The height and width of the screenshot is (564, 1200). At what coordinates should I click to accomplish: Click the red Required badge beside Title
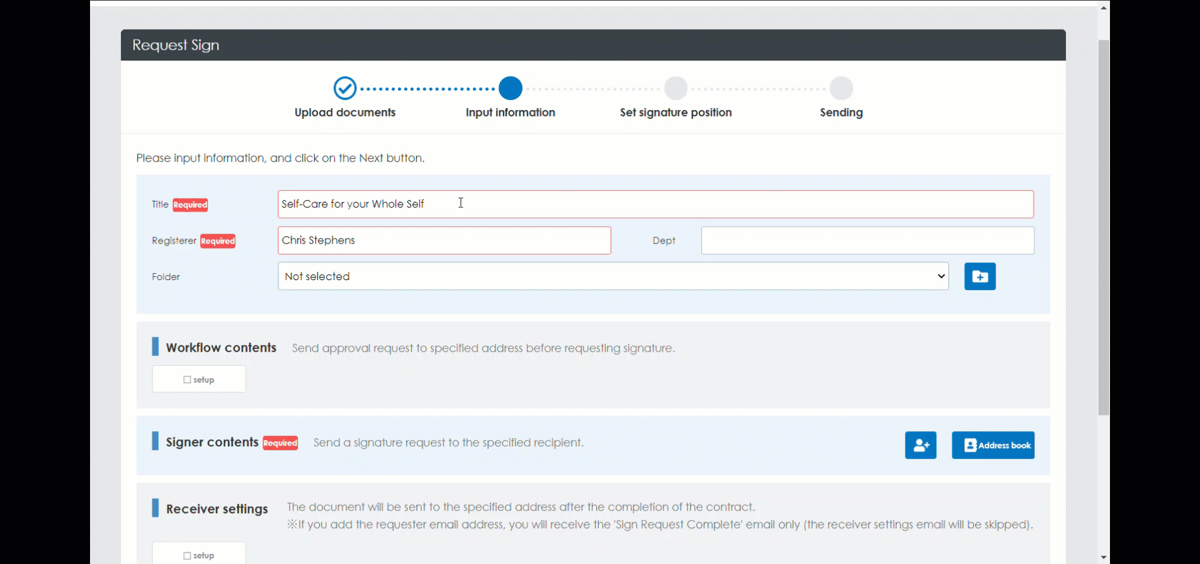(x=190, y=205)
